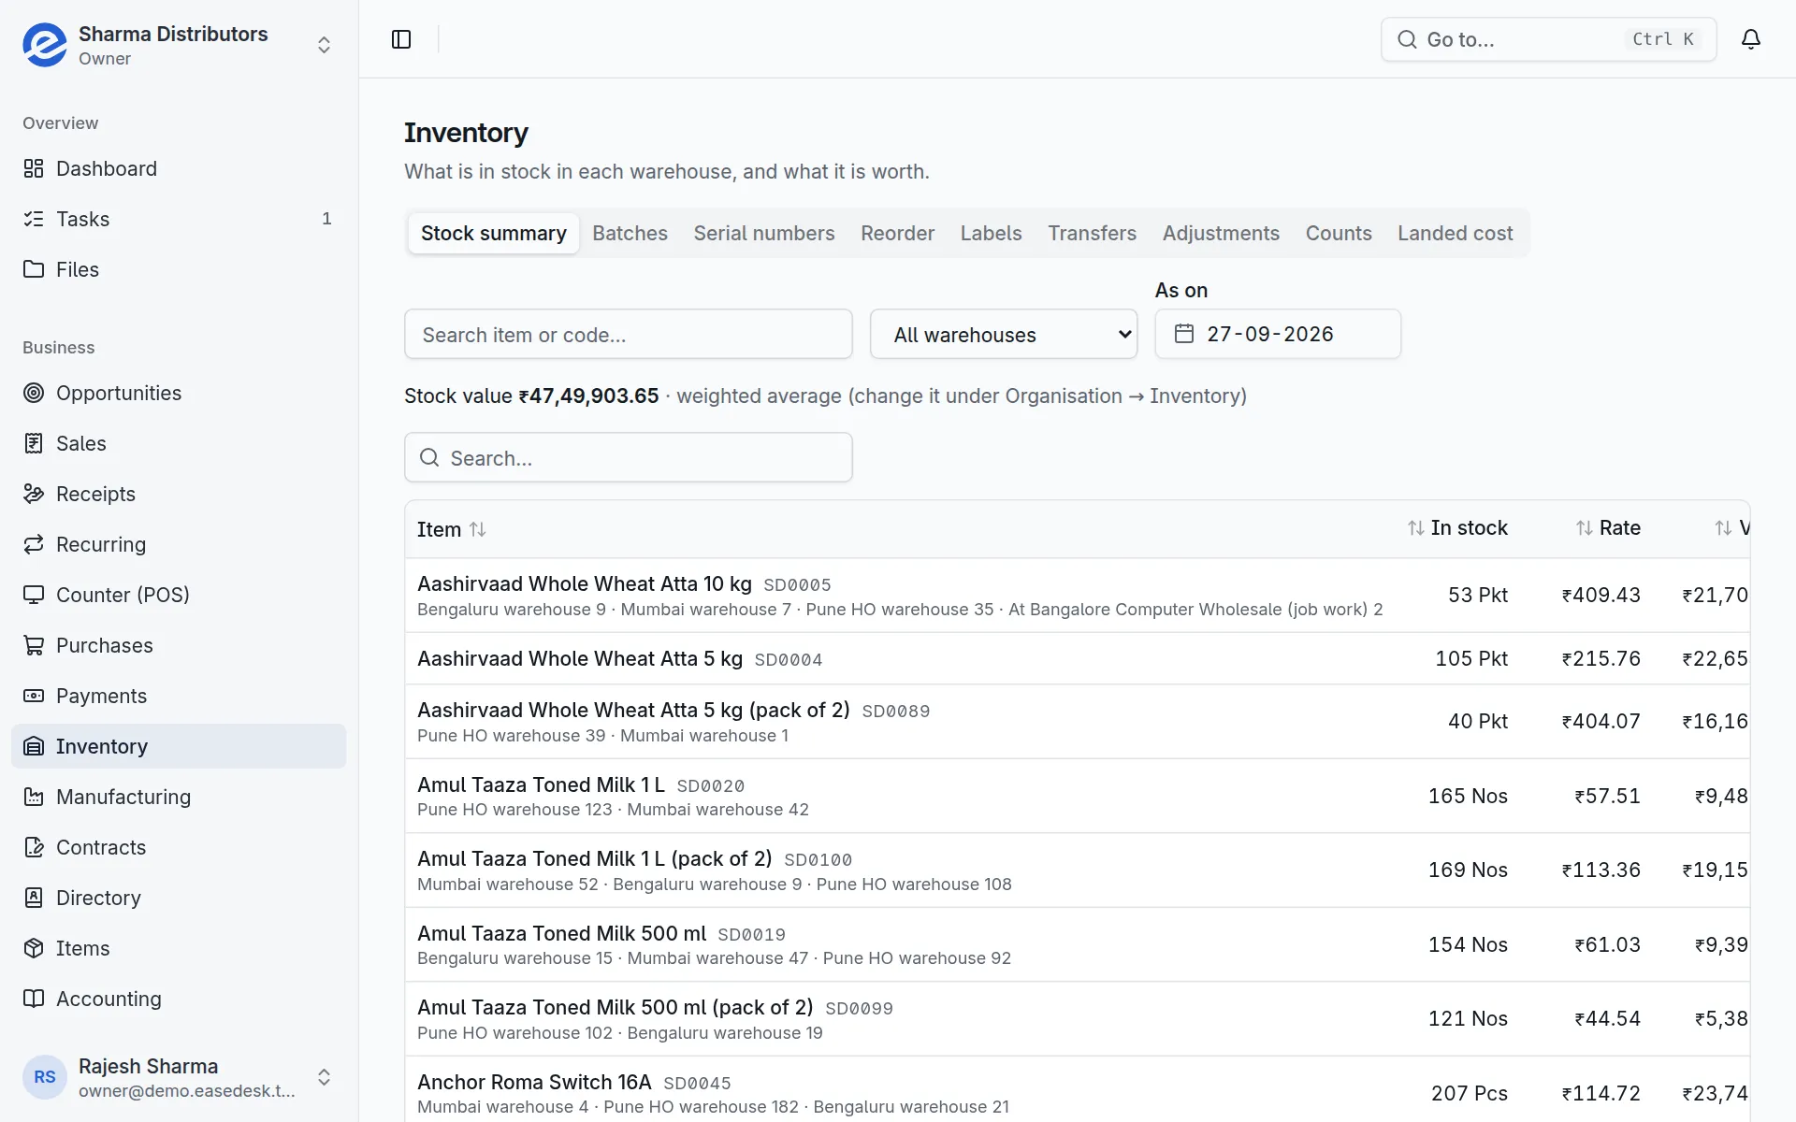This screenshot has height=1122, width=1796.
Task: Open the Landed cost tab
Action: pos(1455,234)
